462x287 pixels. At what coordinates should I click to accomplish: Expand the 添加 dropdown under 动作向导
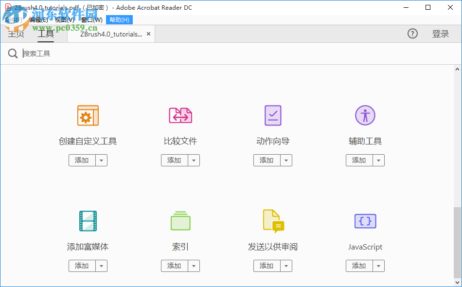[286, 160]
